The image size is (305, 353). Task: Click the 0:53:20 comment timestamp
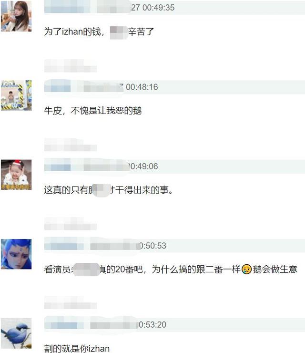point(152,325)
